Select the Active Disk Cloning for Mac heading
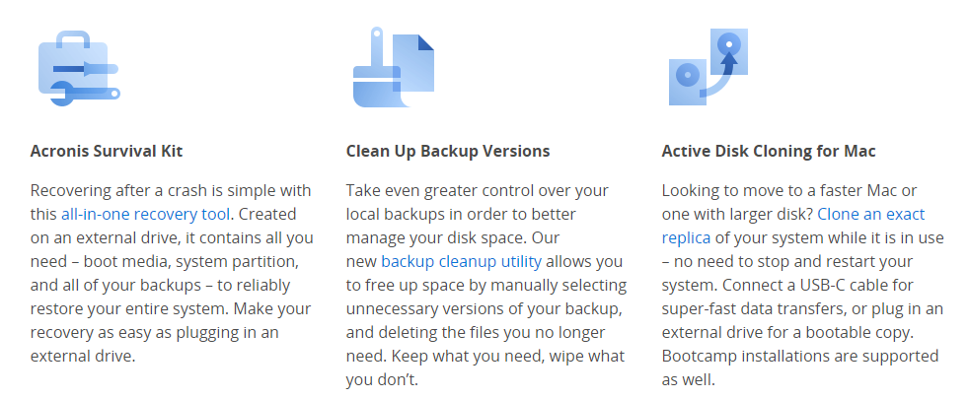This screenshot has width=969, height=399. [769, 151]
